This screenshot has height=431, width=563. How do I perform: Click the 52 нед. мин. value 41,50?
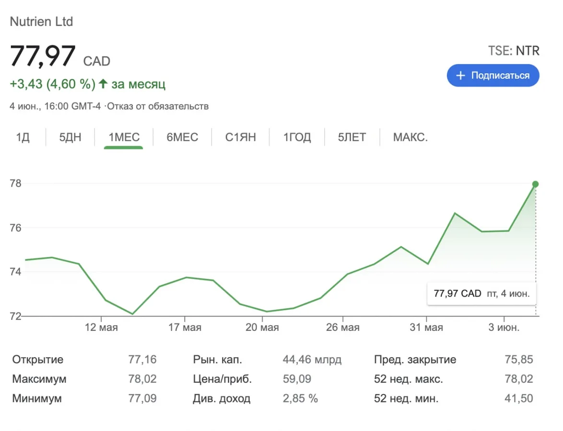click(x=519, y=398)
